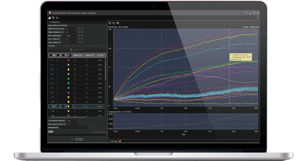The height and width of the screenshot is (161, 308).
Task: Click the green color swatch for cell 5
Action: point(68,79)
